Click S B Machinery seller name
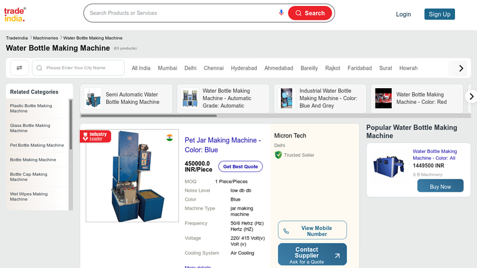 (x=428, y=174)
